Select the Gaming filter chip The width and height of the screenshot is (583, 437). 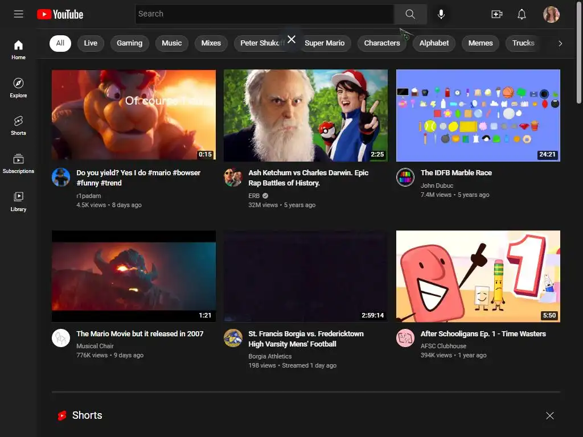pyautogui.click(x=129, y=43)
